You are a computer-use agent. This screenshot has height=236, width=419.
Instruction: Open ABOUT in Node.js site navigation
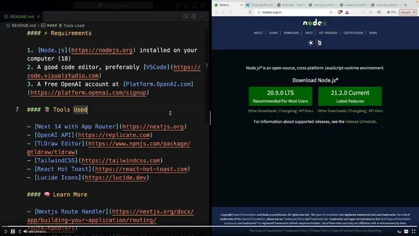pos(258,33)
